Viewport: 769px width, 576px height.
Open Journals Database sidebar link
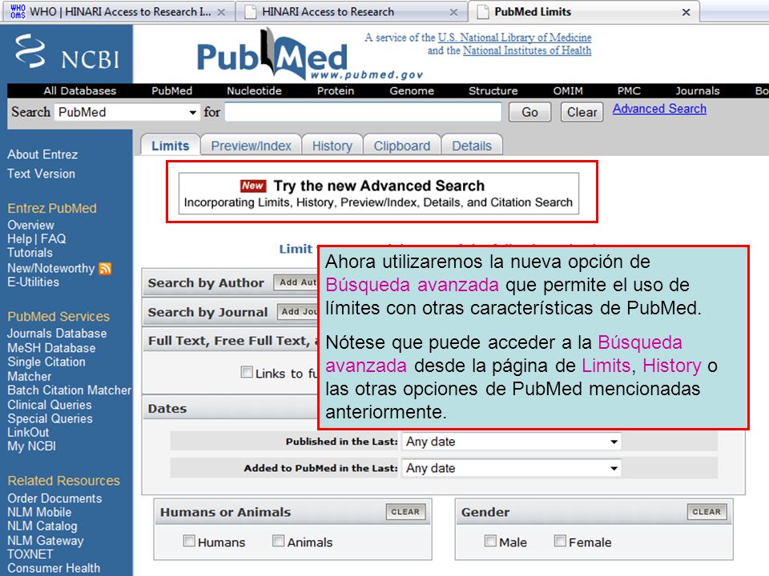click(x=57, y=333)
